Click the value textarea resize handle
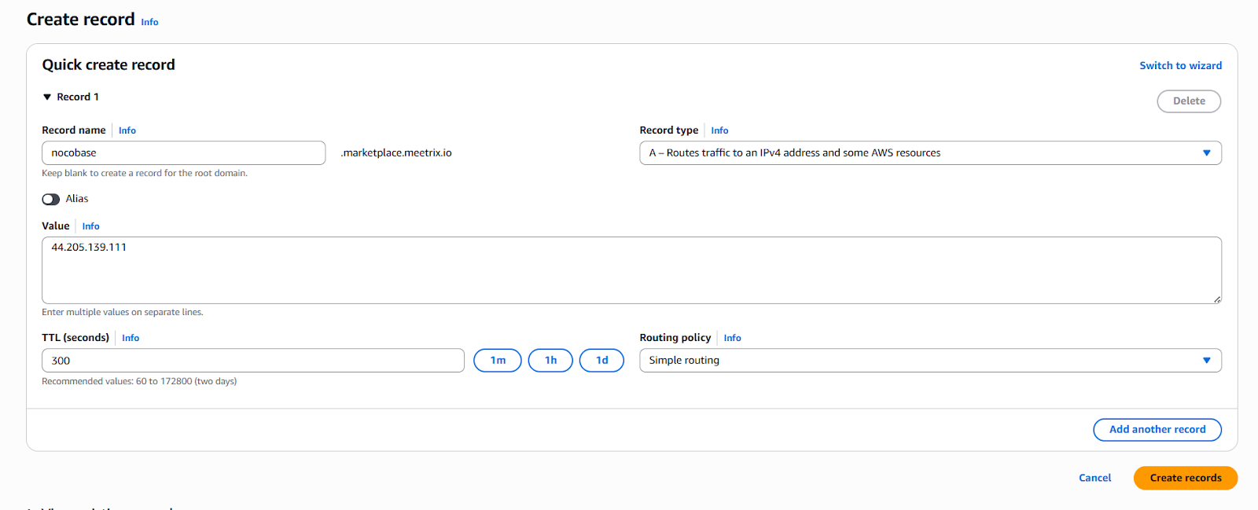The width and height of the screenshot is (1258, 510). click(x=1217, y=299)
